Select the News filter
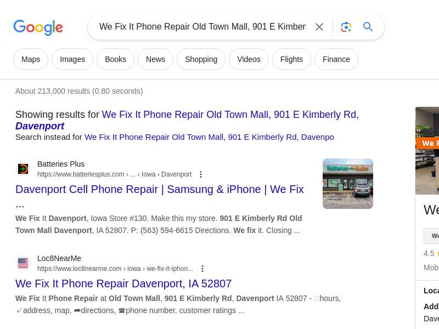This screenshot has height=329, width=439. [155, 59]
